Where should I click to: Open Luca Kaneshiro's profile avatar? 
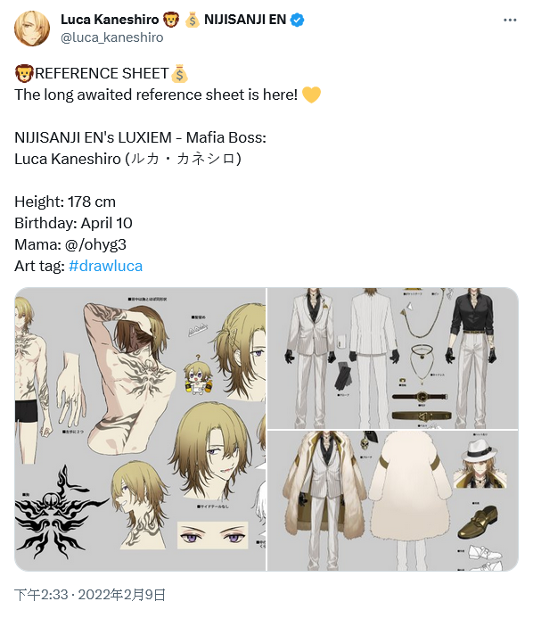[32, 29]
